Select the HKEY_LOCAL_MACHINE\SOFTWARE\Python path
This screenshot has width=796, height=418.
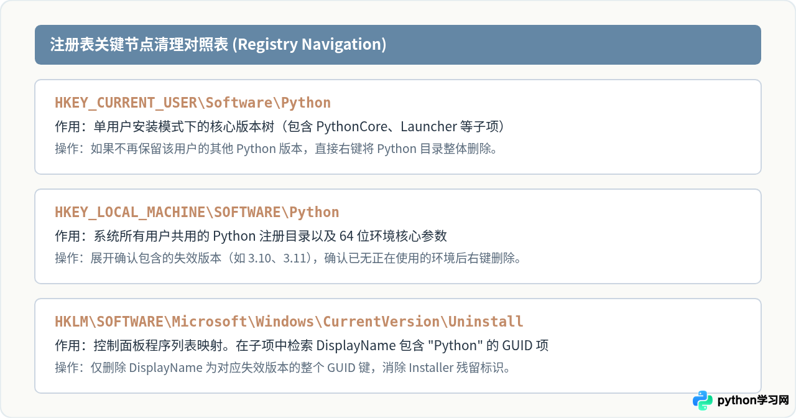click(197, 212)
